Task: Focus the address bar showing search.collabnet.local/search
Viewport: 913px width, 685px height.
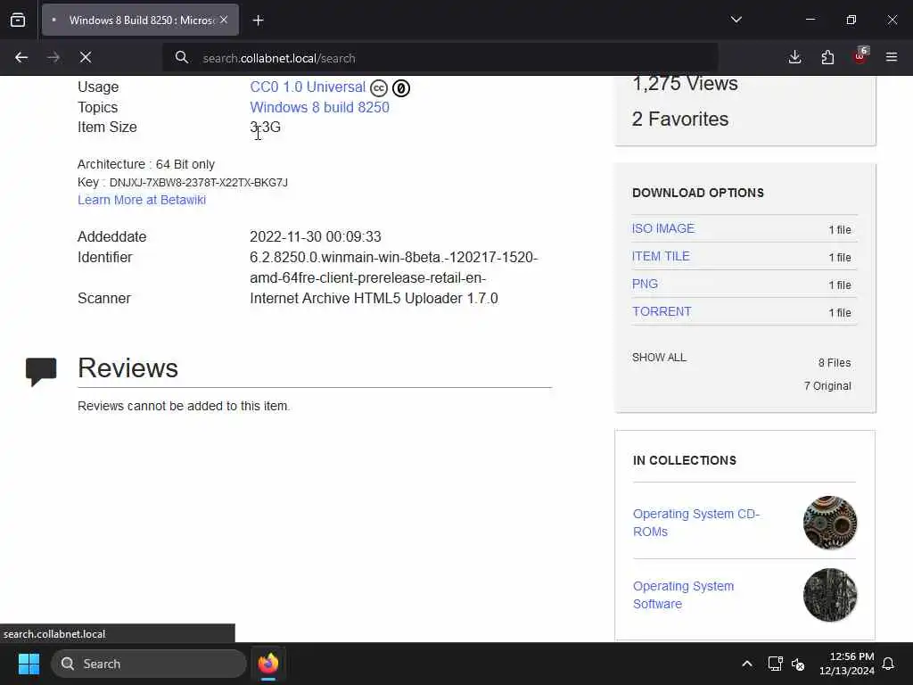Action: (x=440, y=58)
